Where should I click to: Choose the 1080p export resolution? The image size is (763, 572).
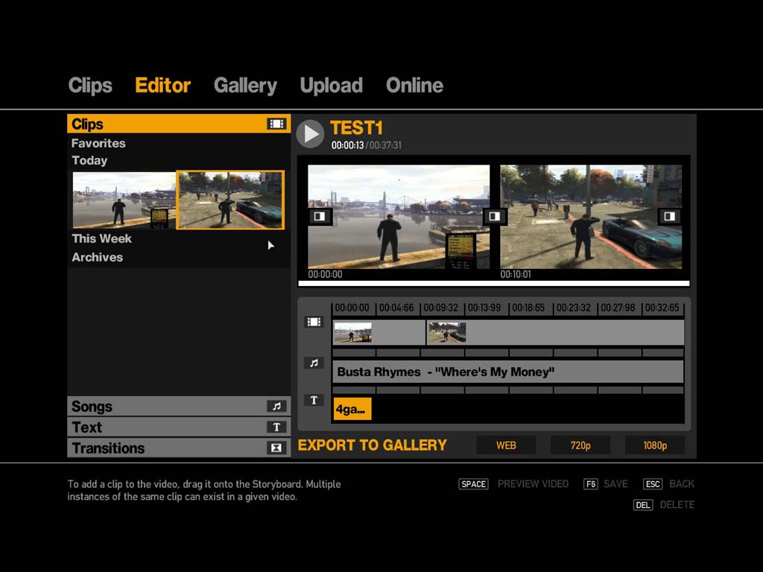(x=654, y=445)
